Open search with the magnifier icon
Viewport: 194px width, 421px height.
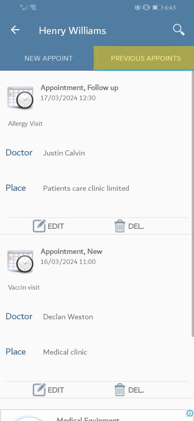(x=179, y=30)
